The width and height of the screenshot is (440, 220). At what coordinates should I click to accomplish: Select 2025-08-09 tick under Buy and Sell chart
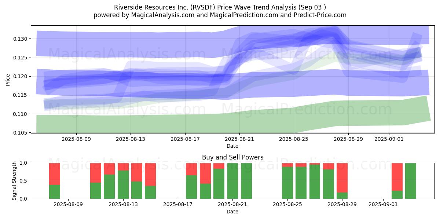pyautogui.click(x=68, y=205)
